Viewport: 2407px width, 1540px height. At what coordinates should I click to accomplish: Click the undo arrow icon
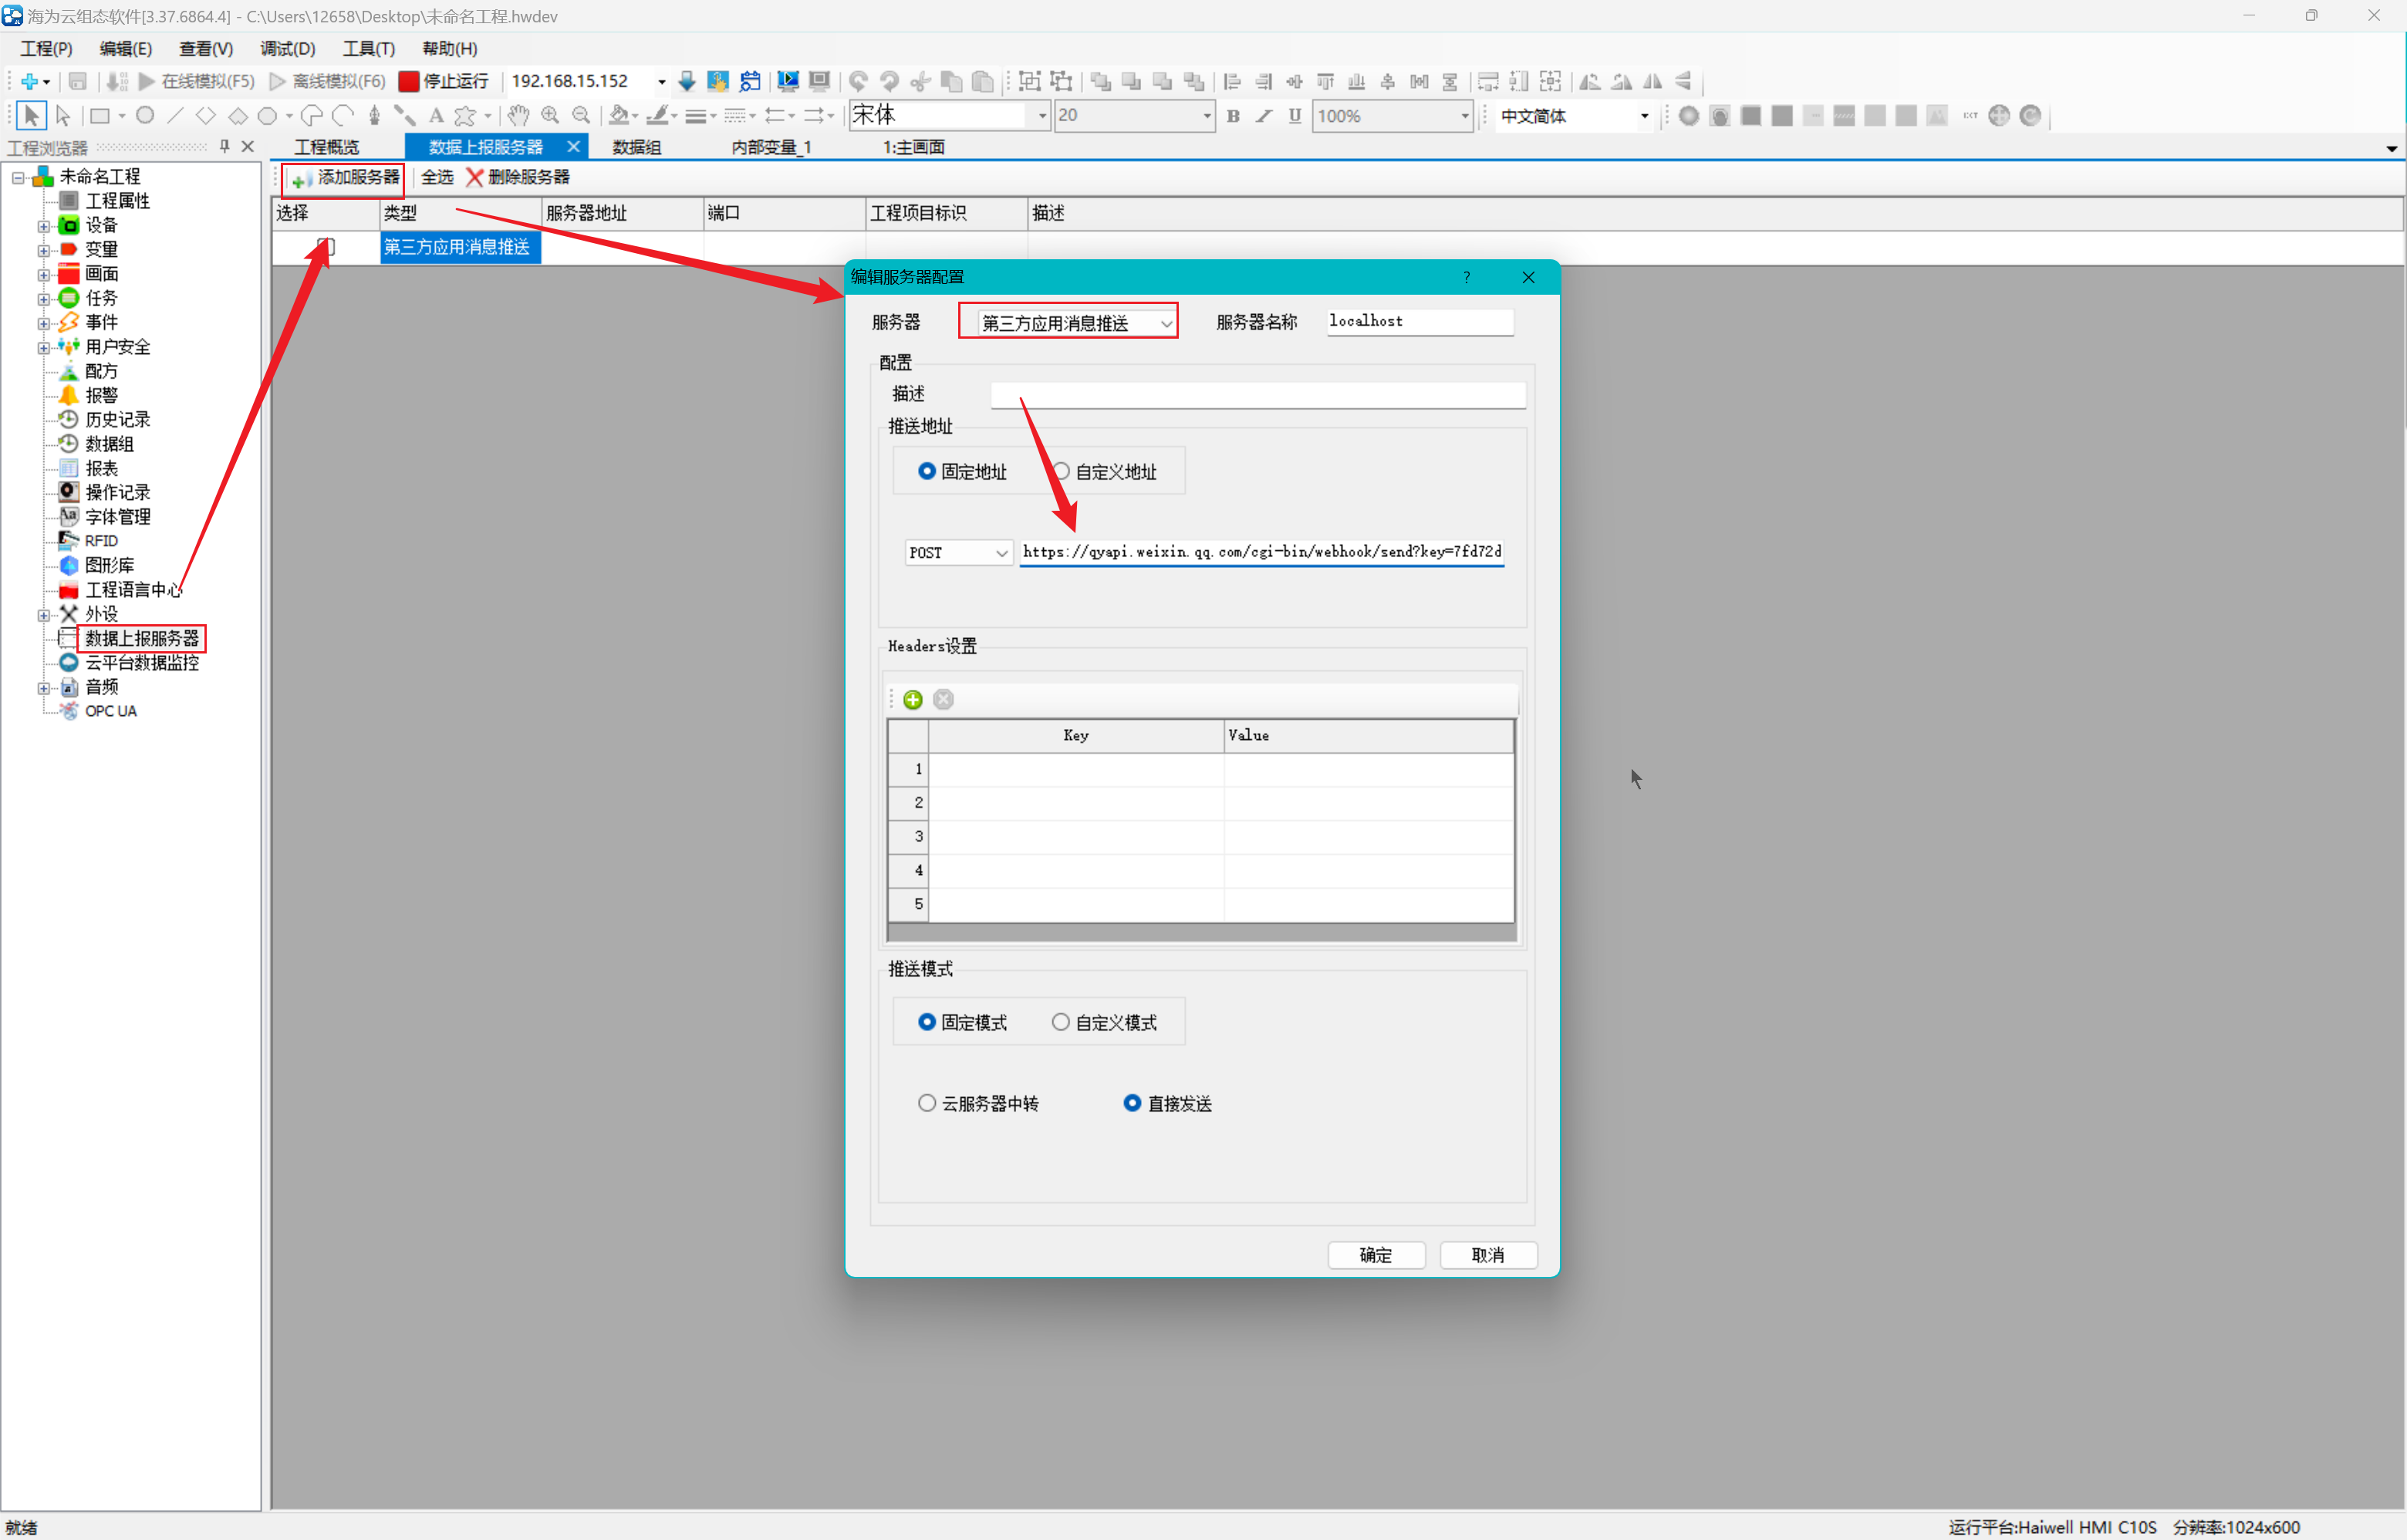(858, 81)
